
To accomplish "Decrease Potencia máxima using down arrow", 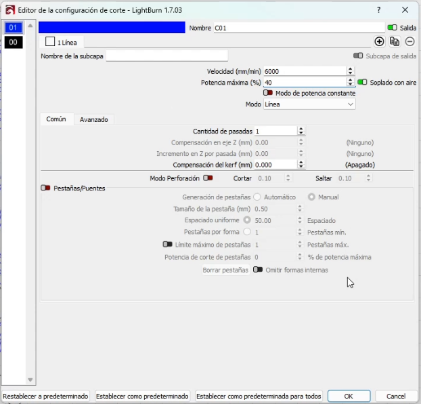I will [350, 85].
